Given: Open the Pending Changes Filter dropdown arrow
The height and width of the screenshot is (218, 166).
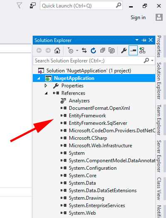Looking at the screenshot, I should (x=77, y=50).
